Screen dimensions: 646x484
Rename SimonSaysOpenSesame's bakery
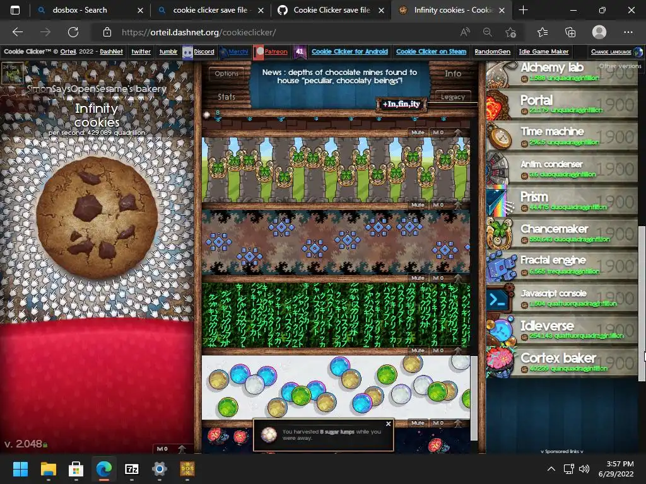(x=97, y=89)
